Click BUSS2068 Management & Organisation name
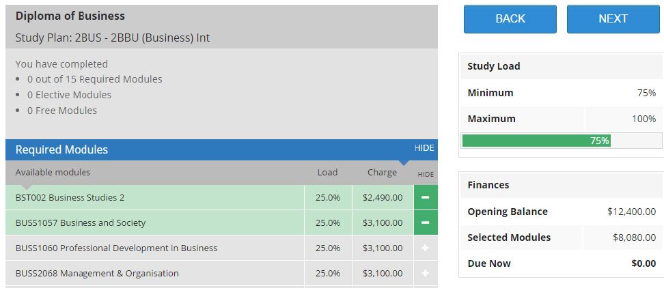 click(x=97, y=273)
